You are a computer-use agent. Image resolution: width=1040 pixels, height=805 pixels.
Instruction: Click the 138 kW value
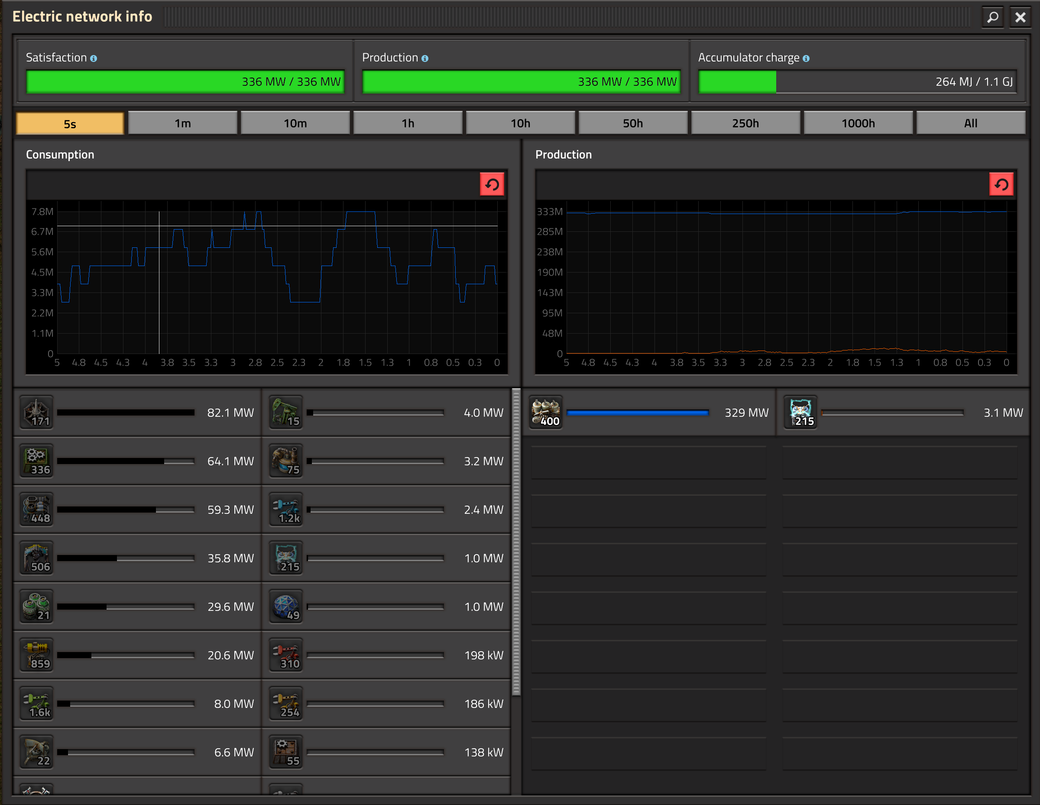coord(484,753)
